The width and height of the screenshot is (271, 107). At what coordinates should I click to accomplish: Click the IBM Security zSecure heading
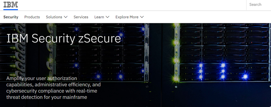64,39
